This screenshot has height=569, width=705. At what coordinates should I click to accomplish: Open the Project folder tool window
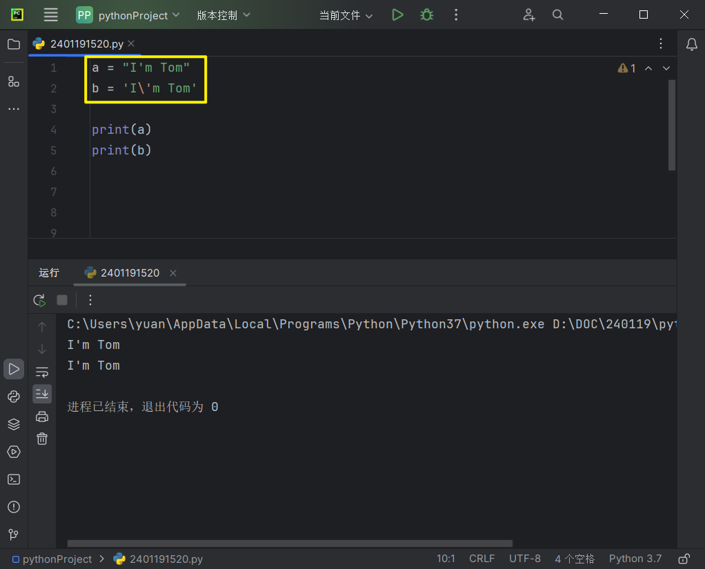pyautogui.click(x=14, y=44)
